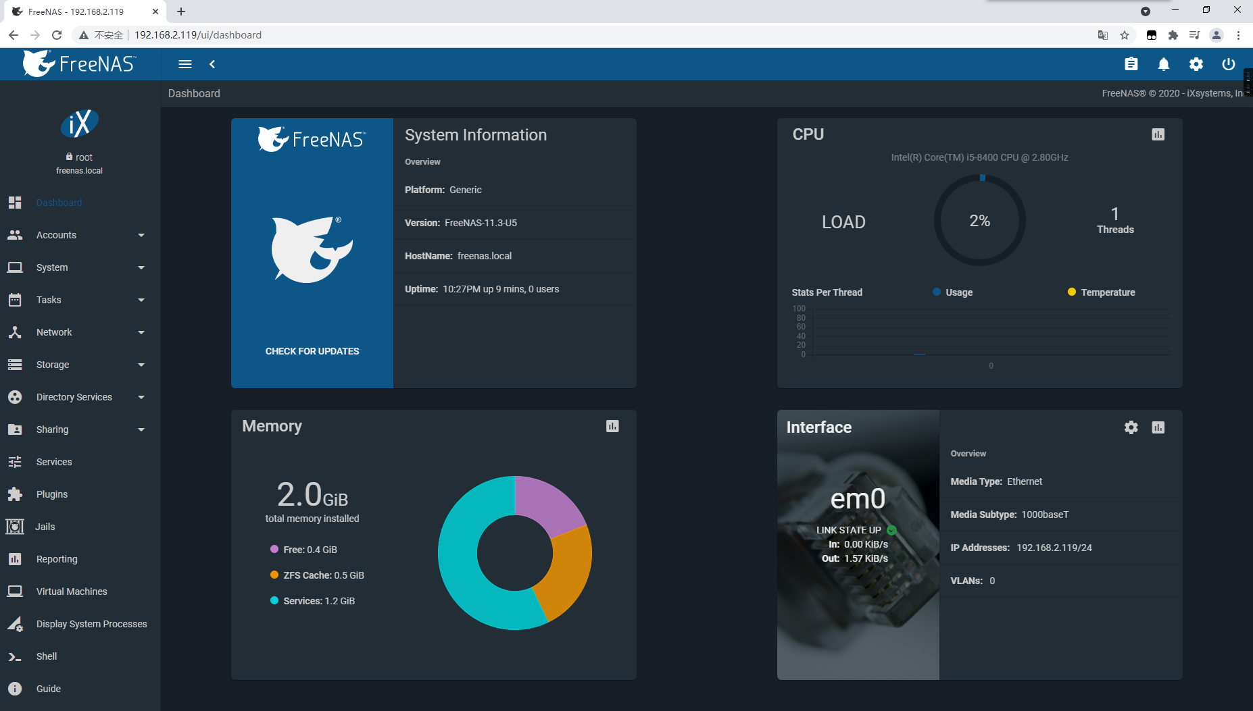Click CHECK FOR UPDATES button
This screenshot has height=711, width=1253.
click(x=312, y=351)
